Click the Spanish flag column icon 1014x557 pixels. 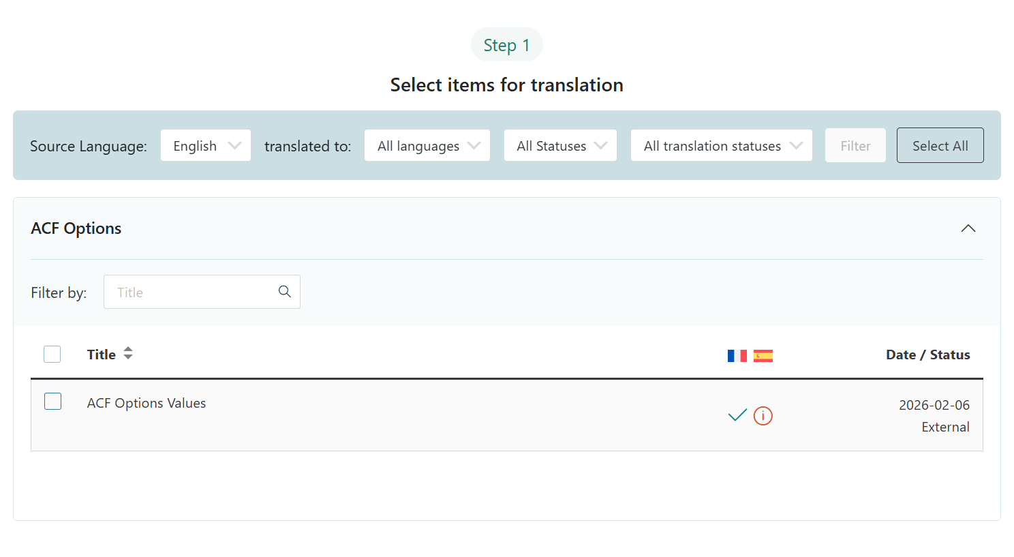[x=763, y=356]
